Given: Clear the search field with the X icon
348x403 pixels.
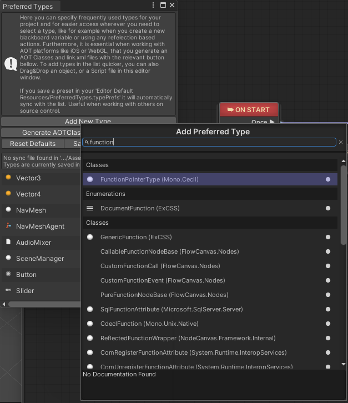Looking at the screenshot, I should (341, 142).
